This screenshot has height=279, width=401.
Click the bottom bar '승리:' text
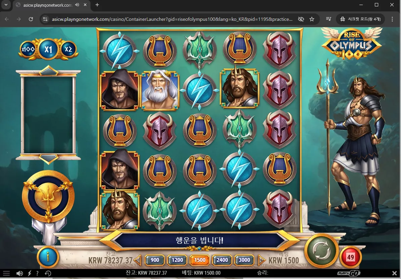(x=263, y=273)
